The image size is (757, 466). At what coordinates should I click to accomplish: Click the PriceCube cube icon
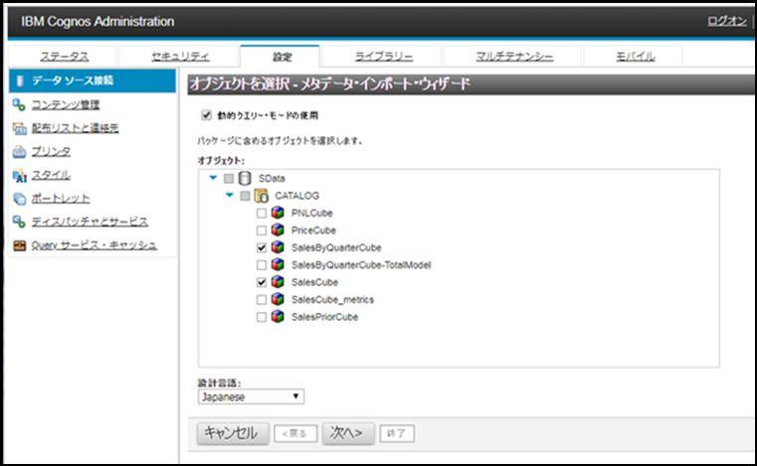pyautogui.click(x=278, y=231)
